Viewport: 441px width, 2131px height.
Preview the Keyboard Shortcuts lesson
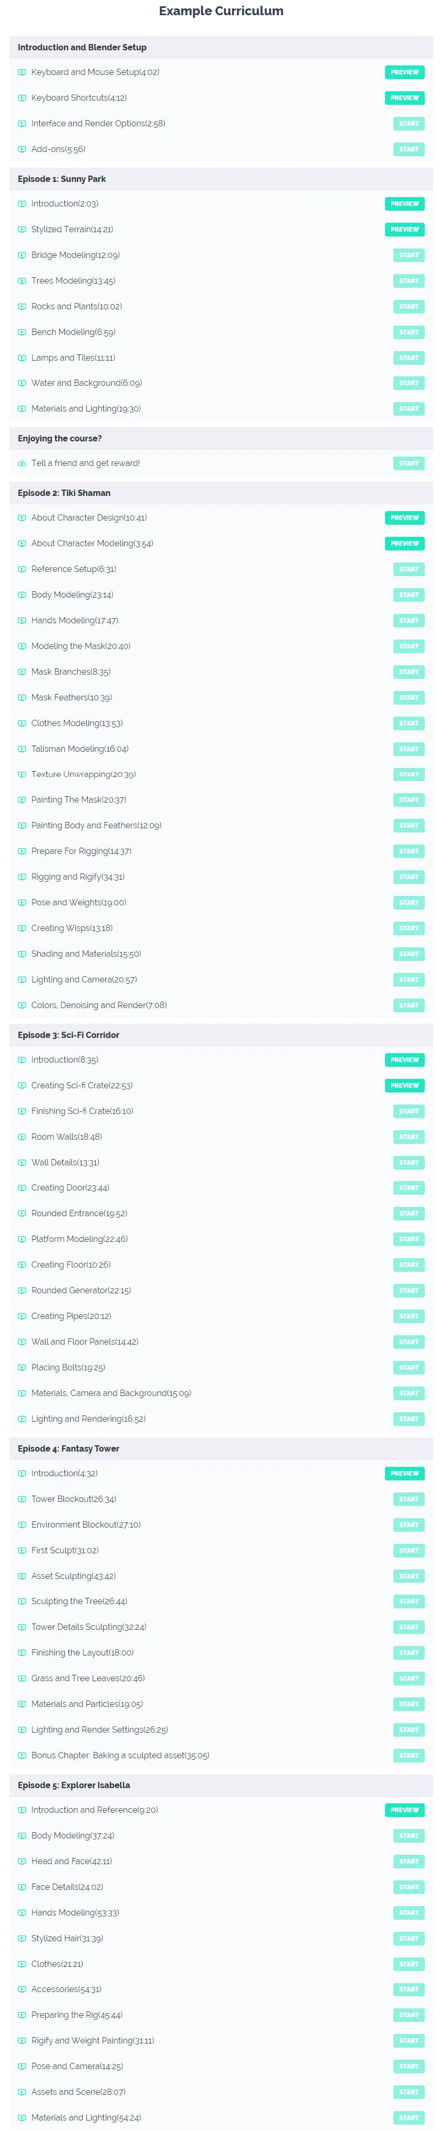(405, 98)
